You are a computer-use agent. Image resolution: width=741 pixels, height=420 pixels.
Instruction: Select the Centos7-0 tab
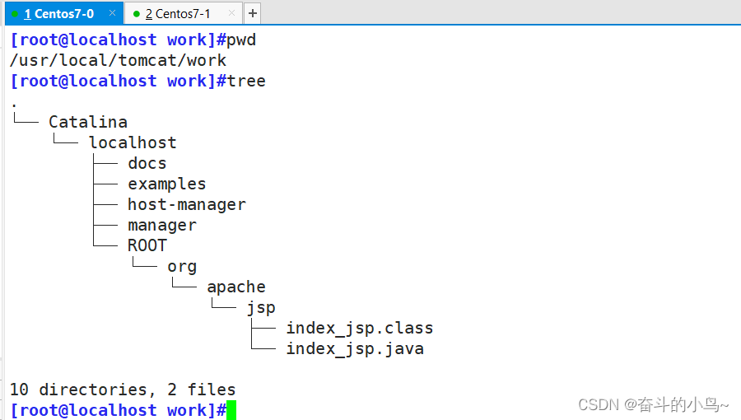pos(59,14)
